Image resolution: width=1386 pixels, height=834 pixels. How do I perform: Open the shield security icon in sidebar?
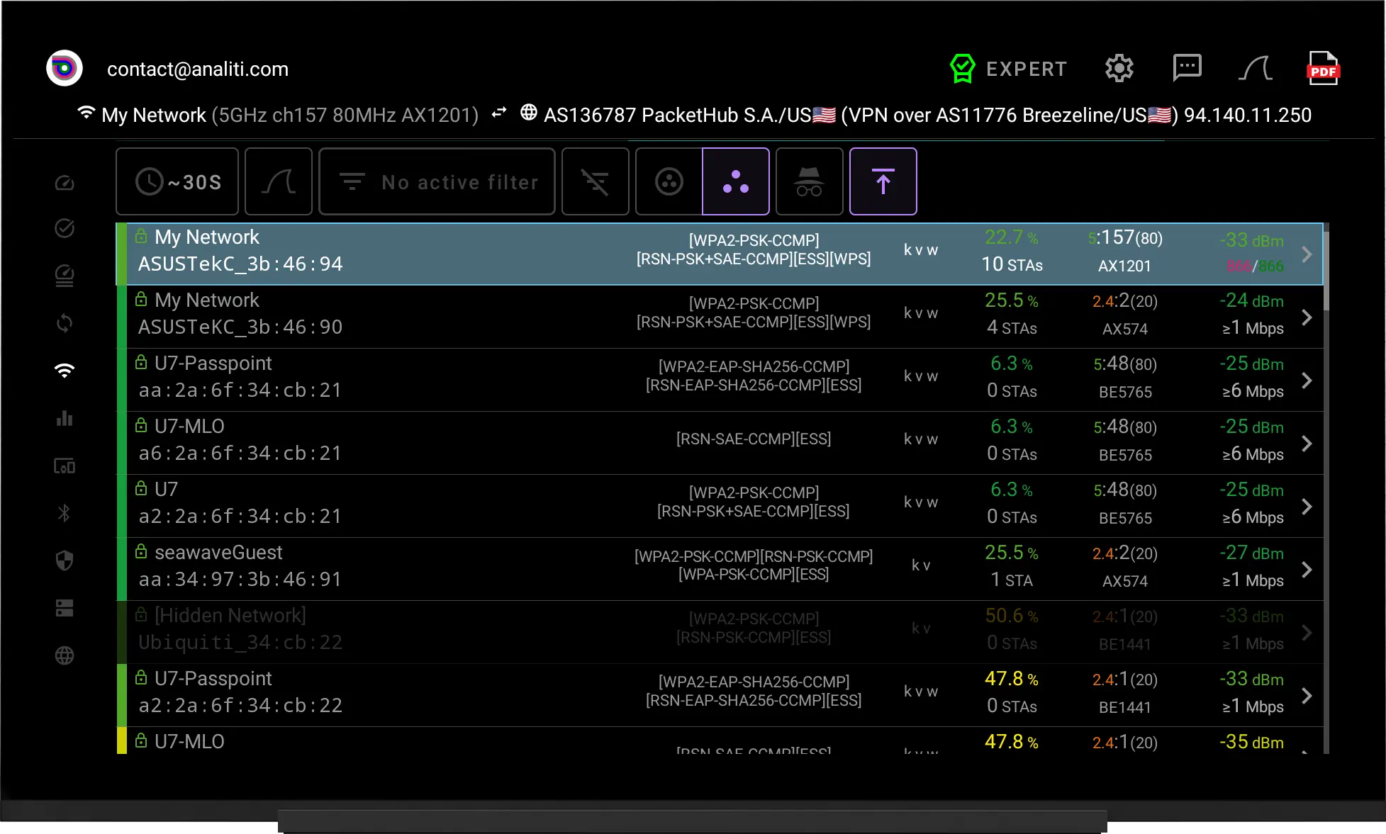[65, 560]
